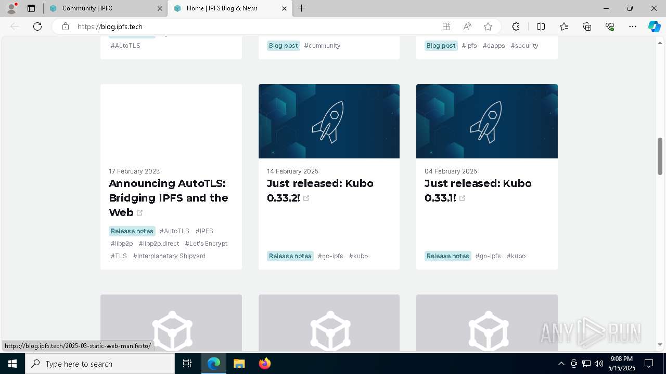Screen dimensions: 666x374
Task: Click the address bar URL field
Action: [x=255, y=26]
